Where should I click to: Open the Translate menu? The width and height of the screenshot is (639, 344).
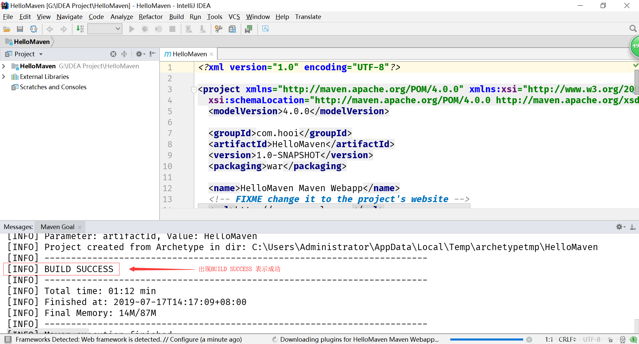point(308,17)
